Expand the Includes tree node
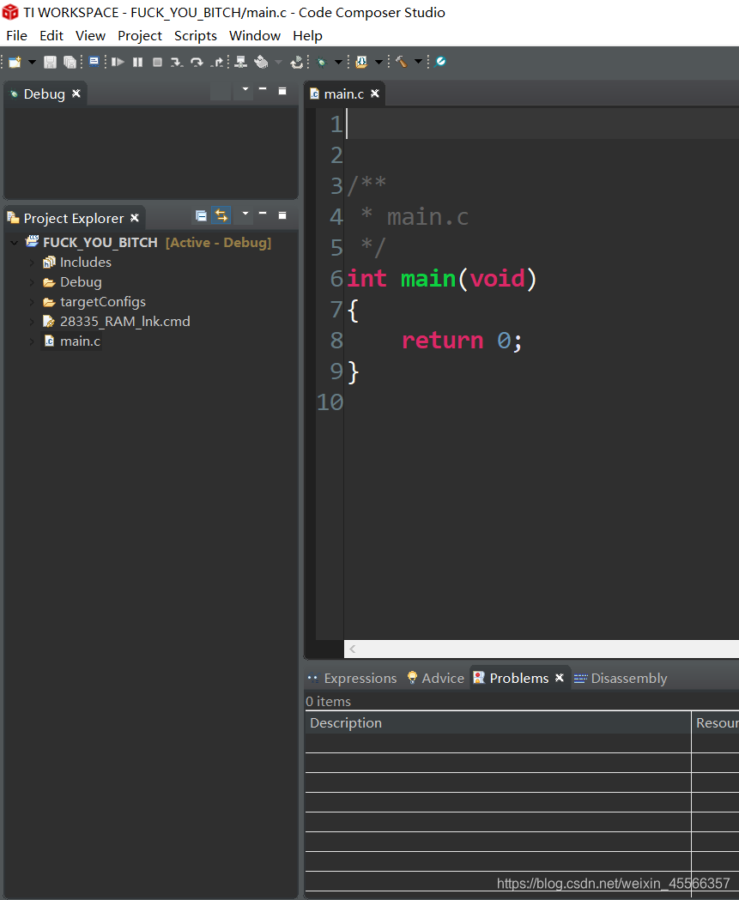The width and height of the screenshot is (739, 900). 32,263
